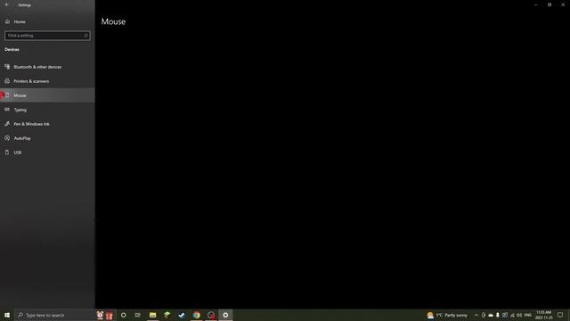Click the OneDrive cloud tray icon
Screen dimensions: 570x321
point(491,315)
